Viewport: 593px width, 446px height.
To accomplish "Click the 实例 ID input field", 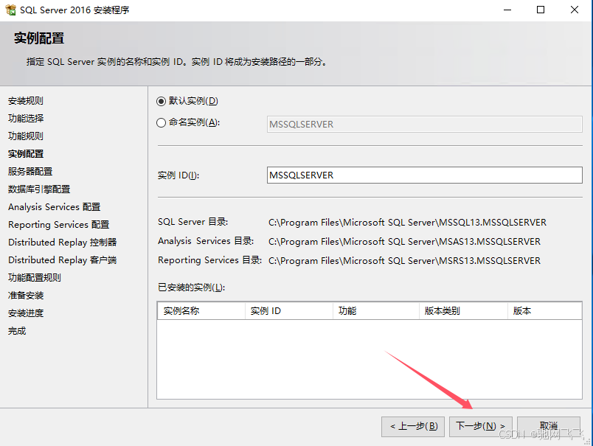I will pos(424,175).
